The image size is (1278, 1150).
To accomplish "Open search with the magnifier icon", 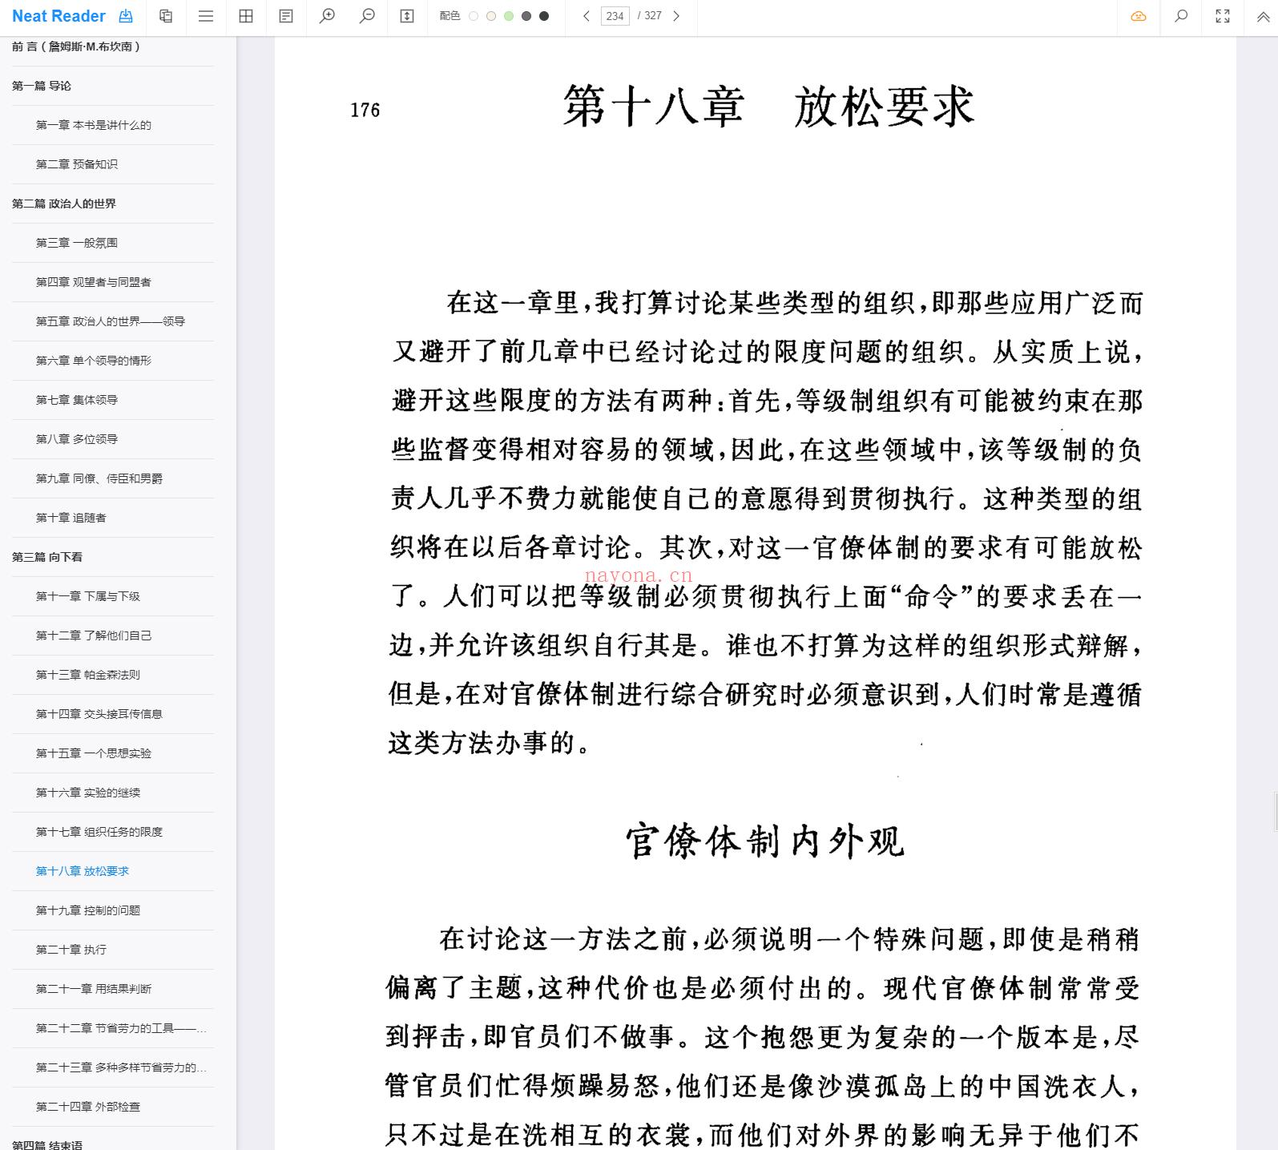I will [x=1181, y=16].
